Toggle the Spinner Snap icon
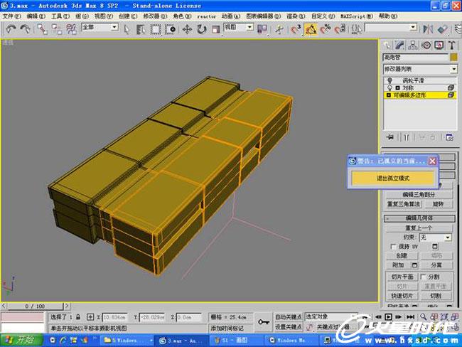Image resolution: width=462 pixels, height=347 pixels. click(340, 29)
